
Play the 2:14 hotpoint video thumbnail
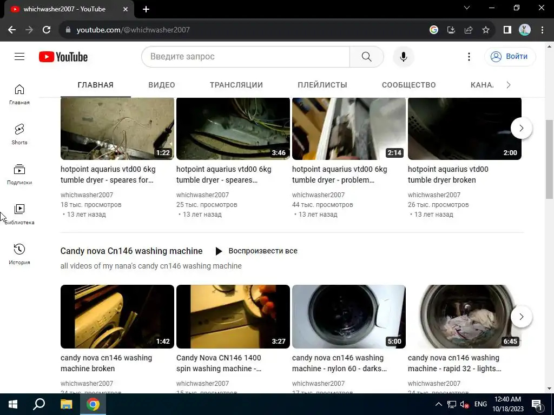(349, 129)
